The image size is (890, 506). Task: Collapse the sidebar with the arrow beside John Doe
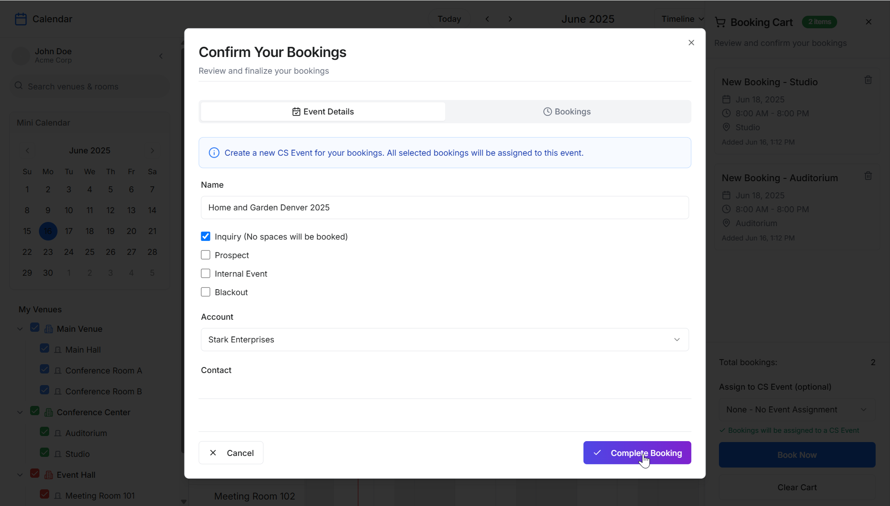pyautogui.click(x=161, y=56)
